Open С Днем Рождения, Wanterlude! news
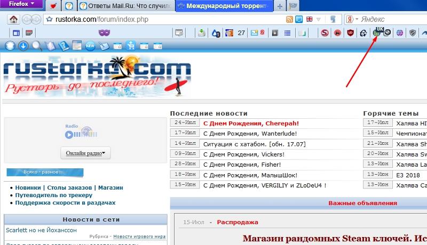The height and width of the screenshot is (245, 427). 250,134
